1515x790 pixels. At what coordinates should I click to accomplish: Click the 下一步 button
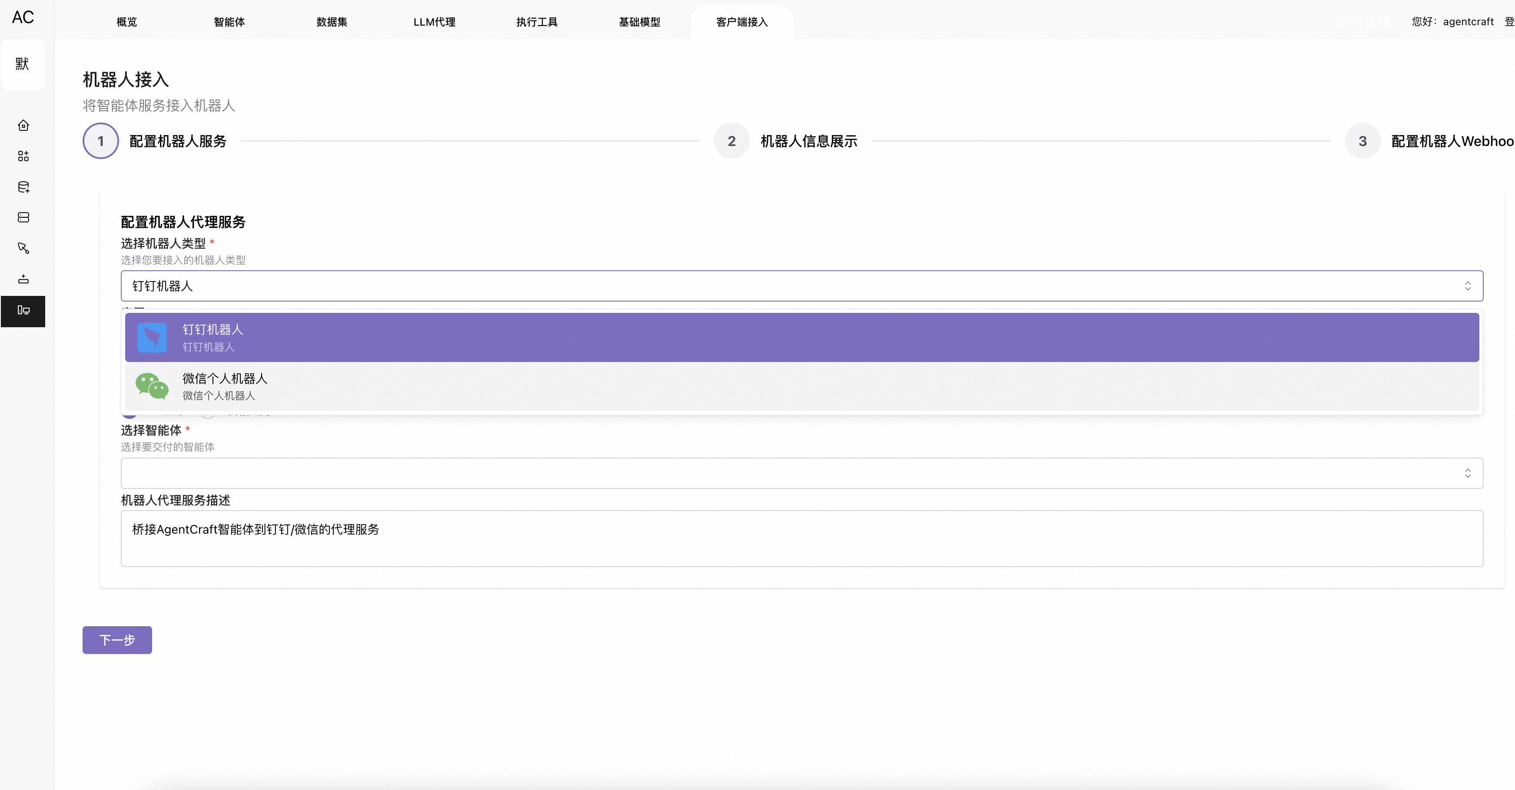117,640
